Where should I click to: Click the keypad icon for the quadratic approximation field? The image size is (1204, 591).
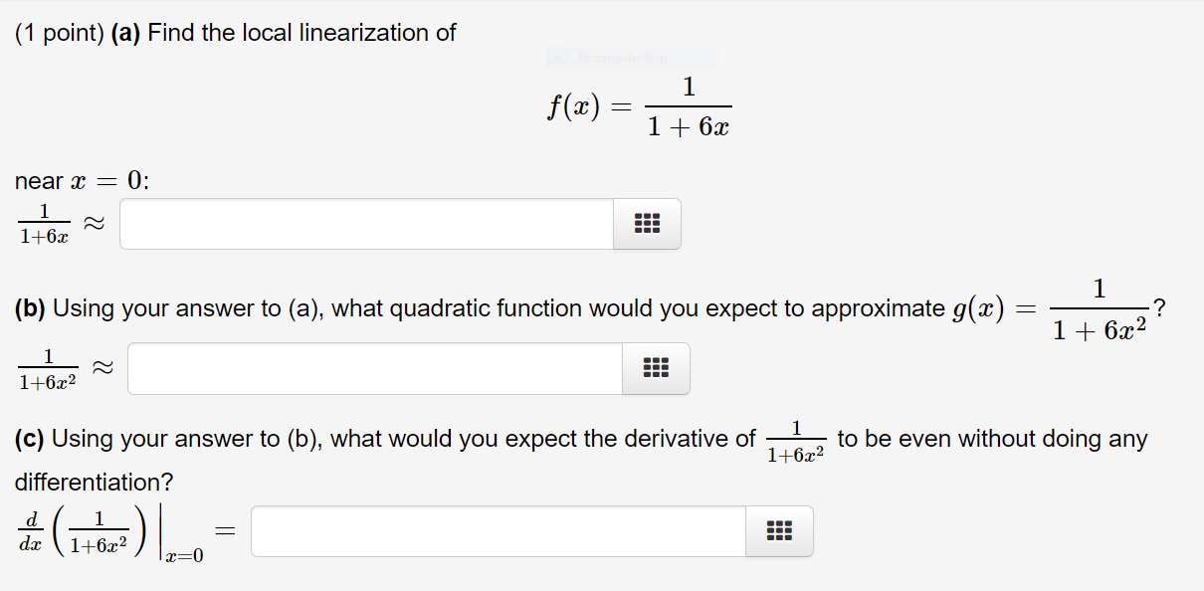[x=656, y=368]
